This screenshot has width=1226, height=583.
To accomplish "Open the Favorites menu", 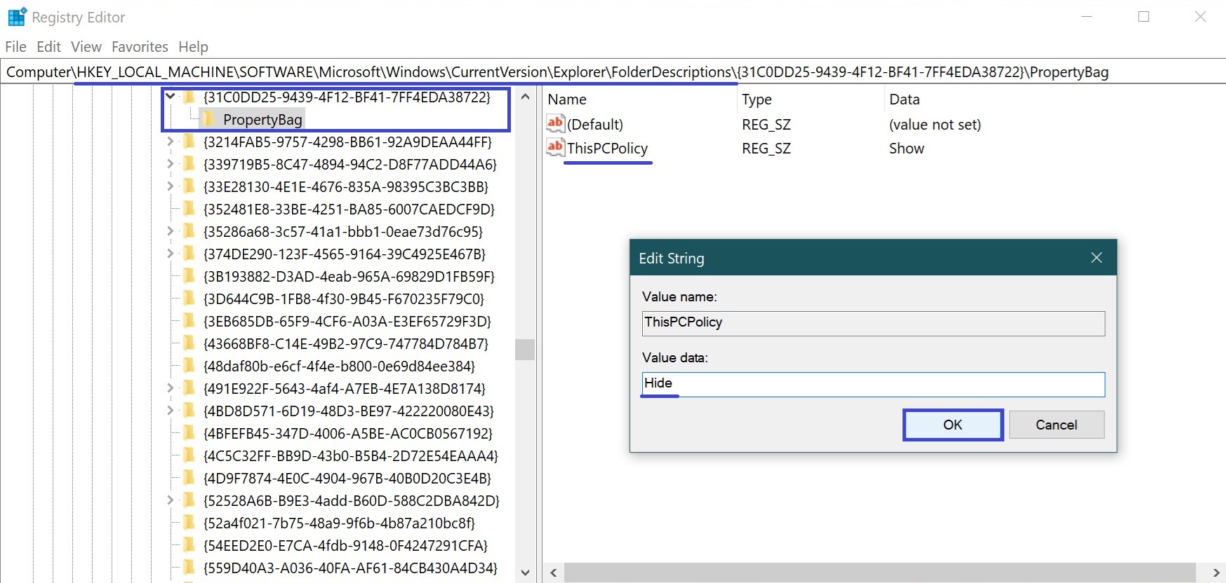I will point(140,47).
